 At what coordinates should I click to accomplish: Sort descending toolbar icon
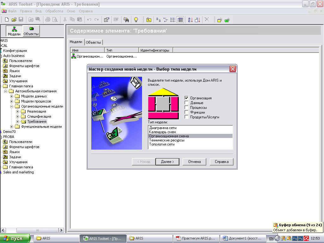point(197,20)
